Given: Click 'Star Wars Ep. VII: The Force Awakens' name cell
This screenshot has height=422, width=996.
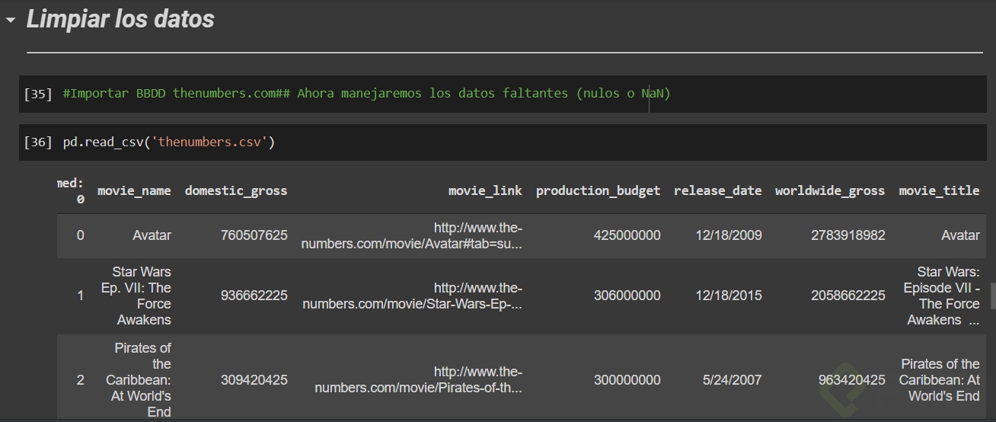Looking at the screenshot, I should pos(136,296).
